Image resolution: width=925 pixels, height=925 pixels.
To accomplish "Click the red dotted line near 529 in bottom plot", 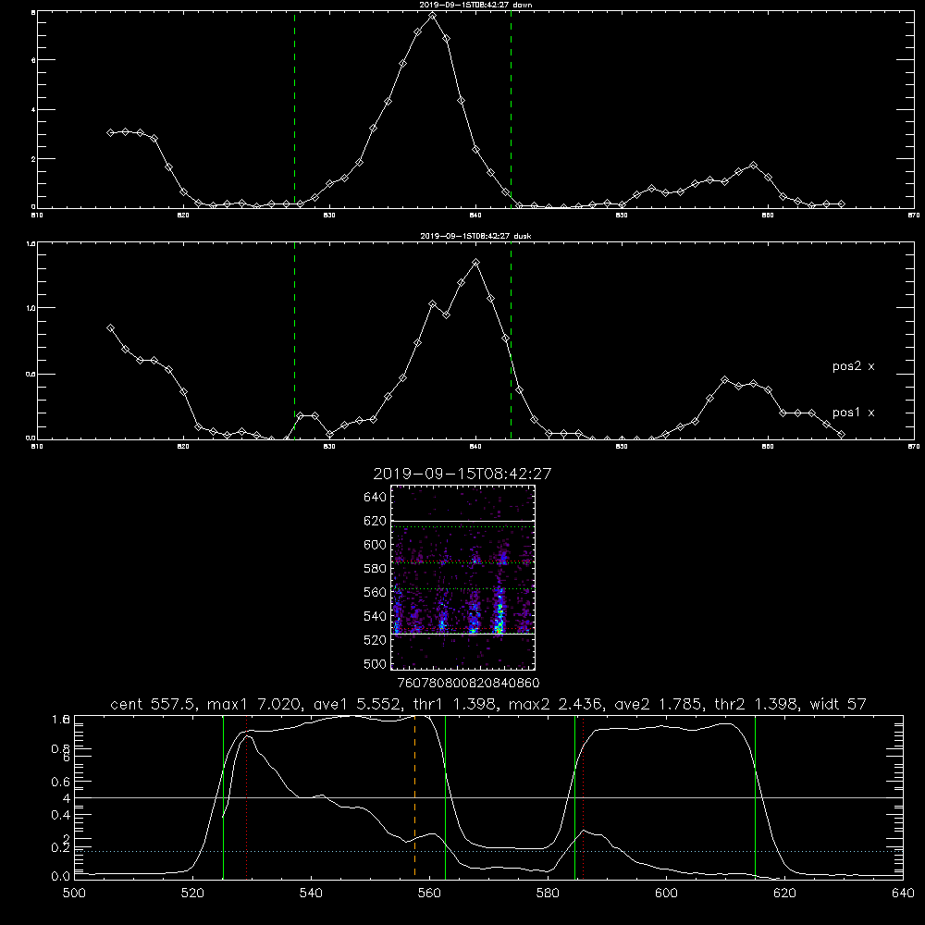I will 247,796.
